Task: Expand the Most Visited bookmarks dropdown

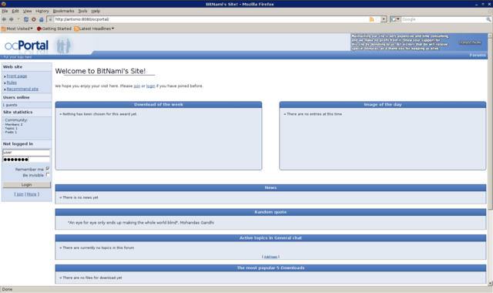Action: pyautogui.click(x=32, y=29)
